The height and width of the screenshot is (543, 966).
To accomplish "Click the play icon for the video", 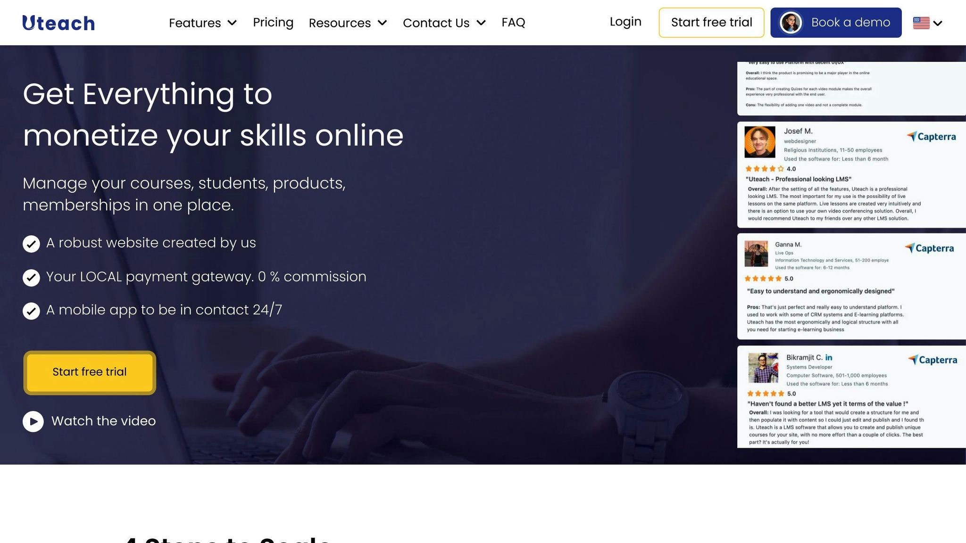I will [33, 421].
